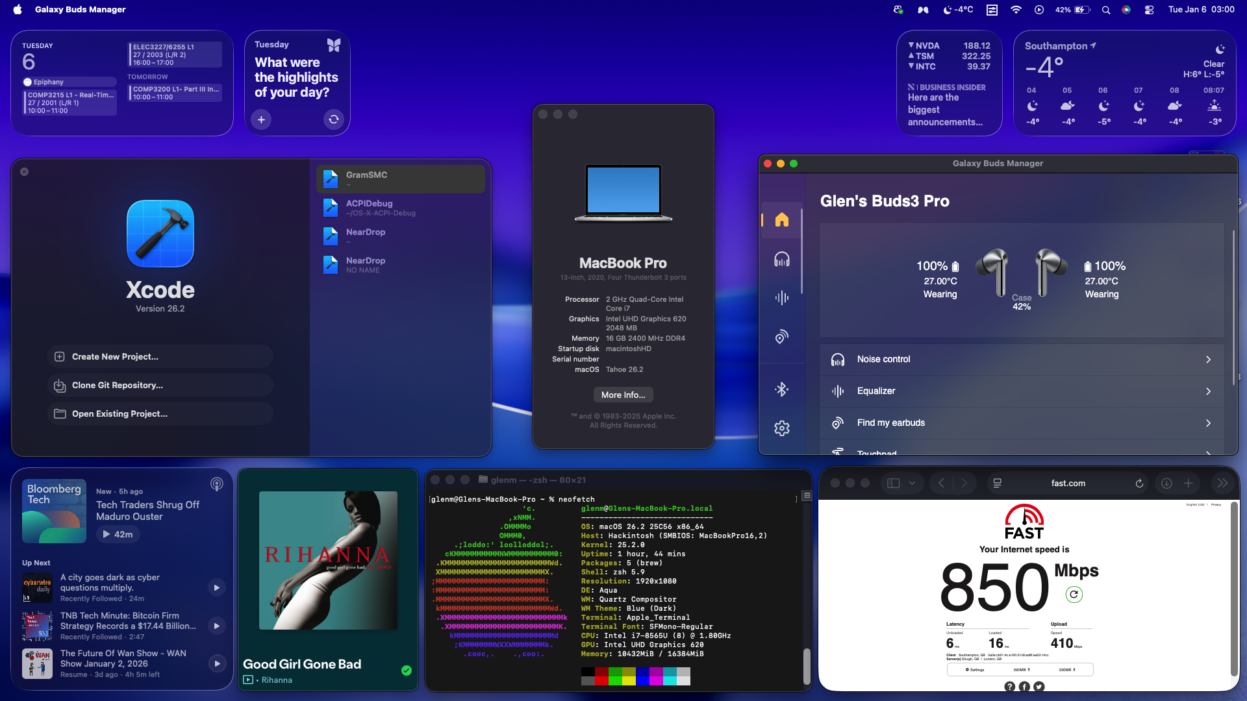The height and width of the screenshot is (701, 1247).
Task: Open Galaxy Buds menu bar status icon
Action: point(922,10)
